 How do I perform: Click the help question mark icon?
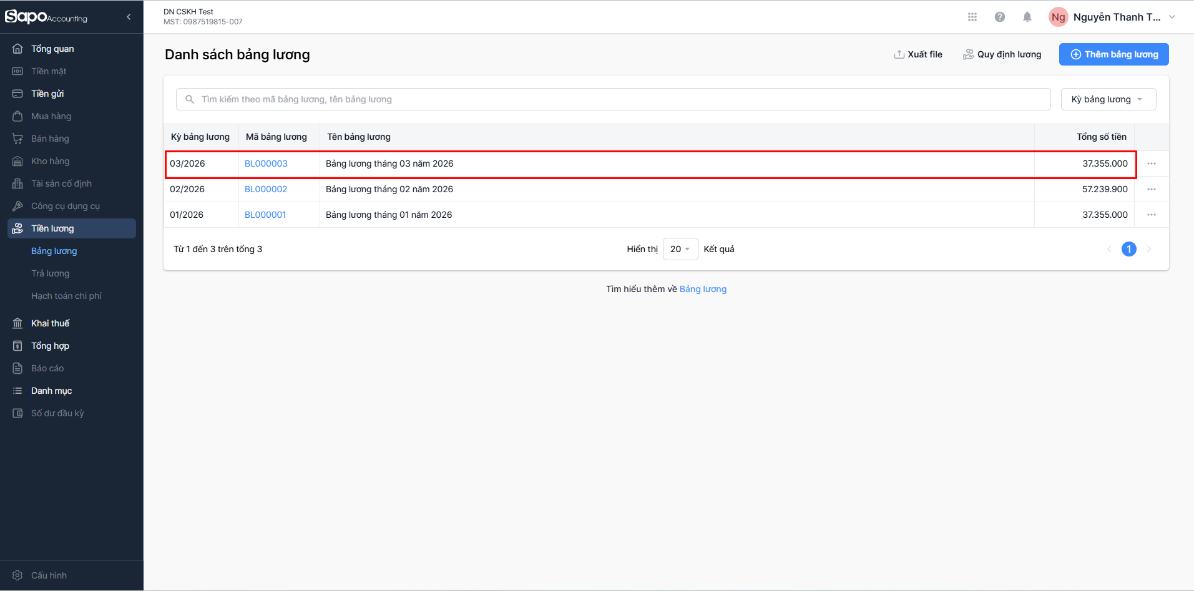click(1000, 17)
